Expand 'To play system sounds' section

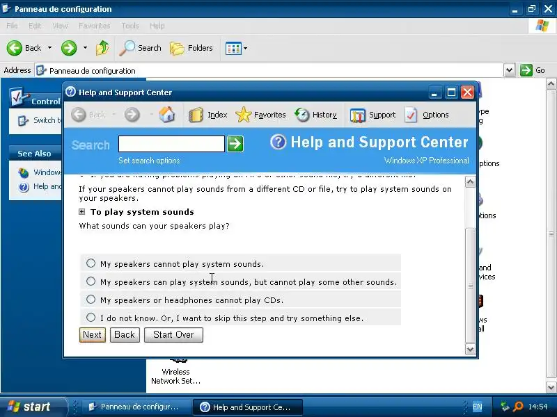(82, 212)
